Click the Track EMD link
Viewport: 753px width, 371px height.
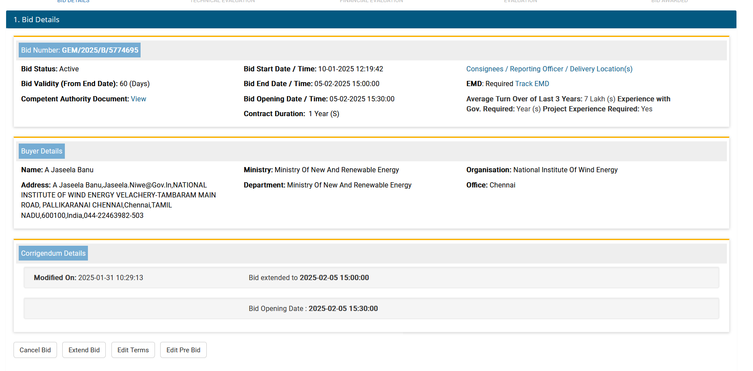(532, 84)
